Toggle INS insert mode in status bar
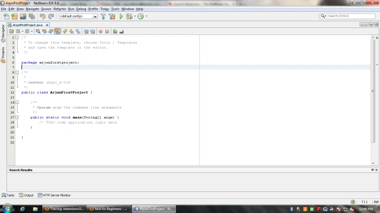The height and width of the screenshot is (213, 380). click(x=376, y=202)
